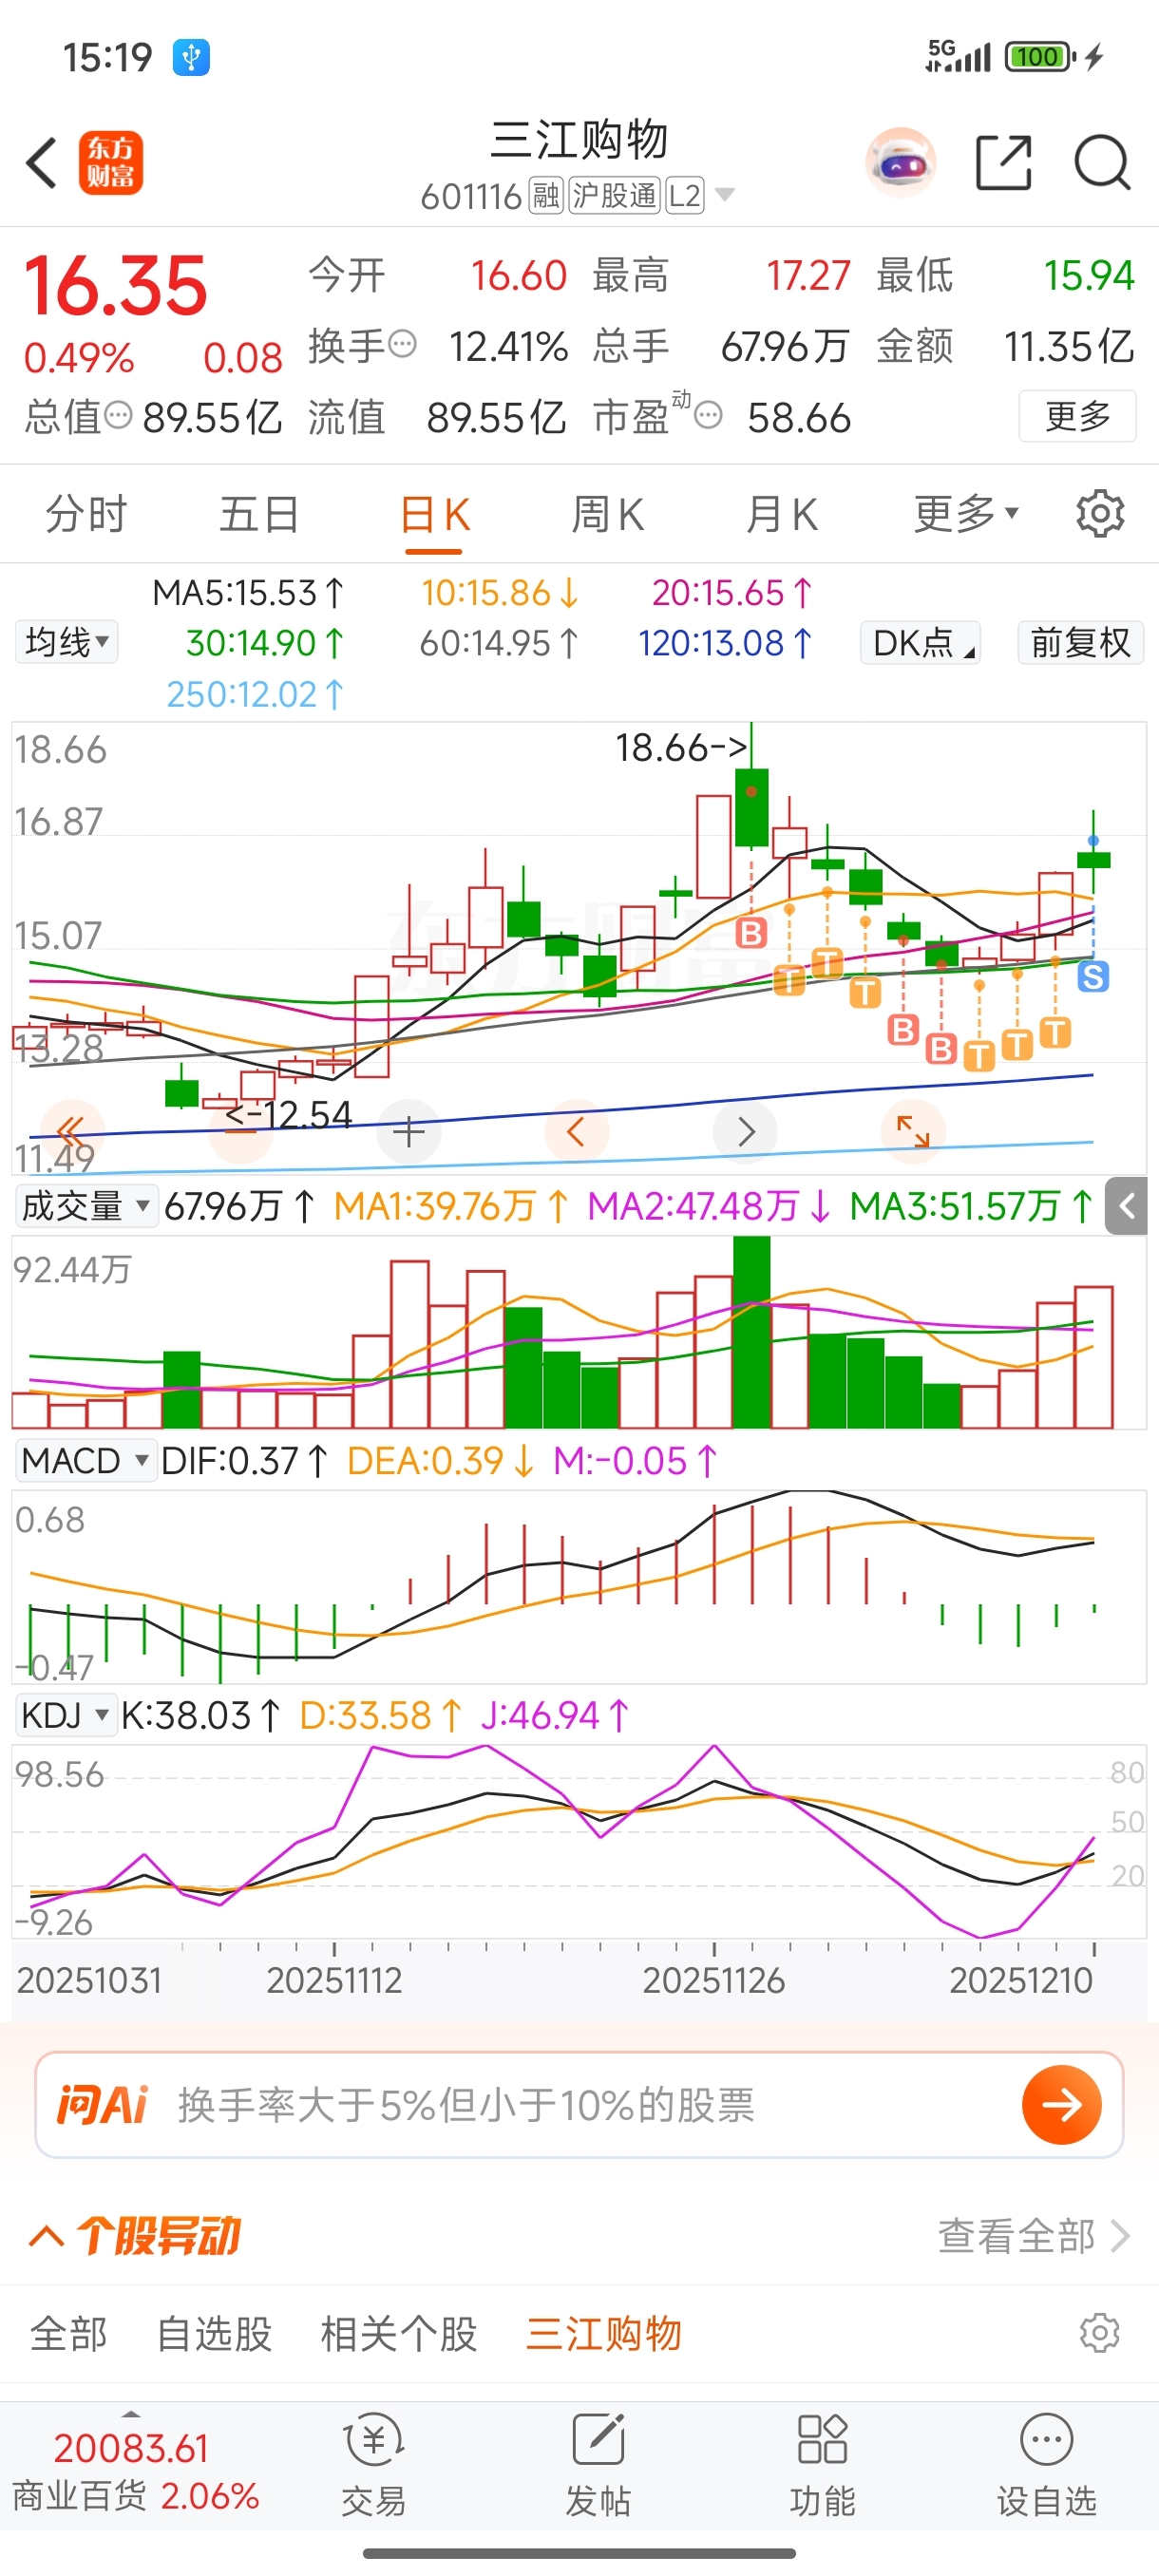This screenshot has height=2576, width=1159.
Task: Collapse the 个股异动 section
Action: click(47, 2235)
